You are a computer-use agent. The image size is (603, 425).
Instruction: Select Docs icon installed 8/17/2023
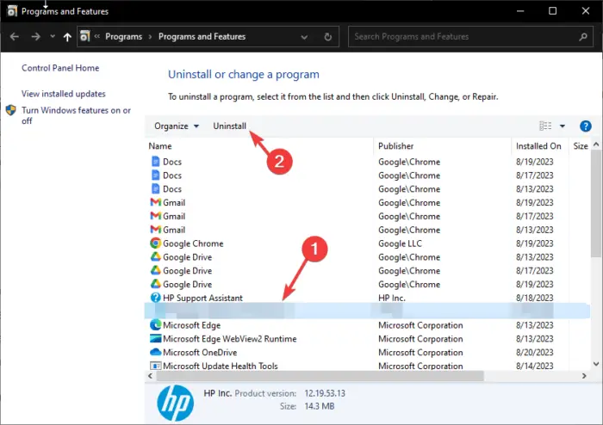[155, 175]
